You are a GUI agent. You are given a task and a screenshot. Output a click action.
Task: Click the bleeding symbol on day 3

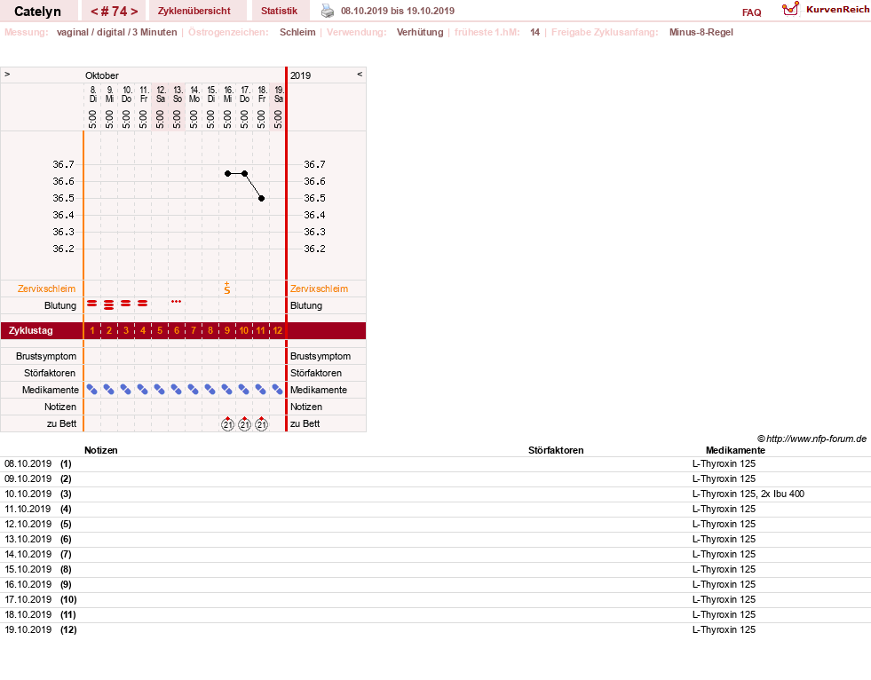click(126, 304)
